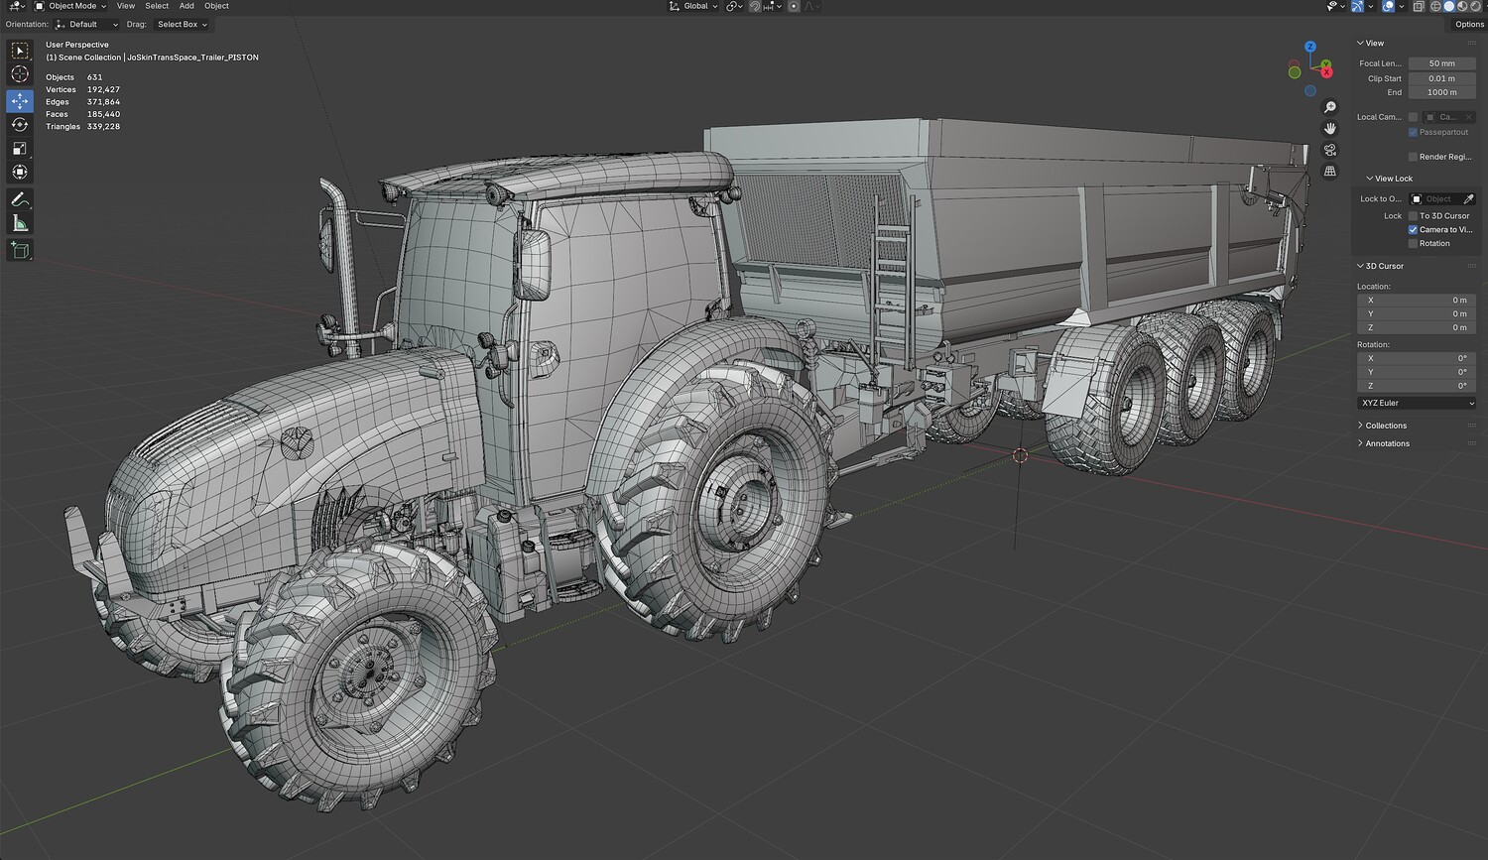Open the Select menu
Screen dimensions: 1488x860
coord(157,6)
